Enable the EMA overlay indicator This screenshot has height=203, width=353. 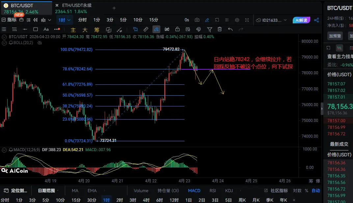click(x=92, y=191)
